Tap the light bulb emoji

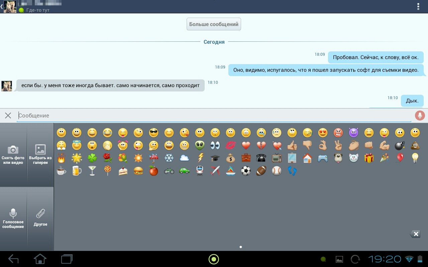(x=415, y=158)
